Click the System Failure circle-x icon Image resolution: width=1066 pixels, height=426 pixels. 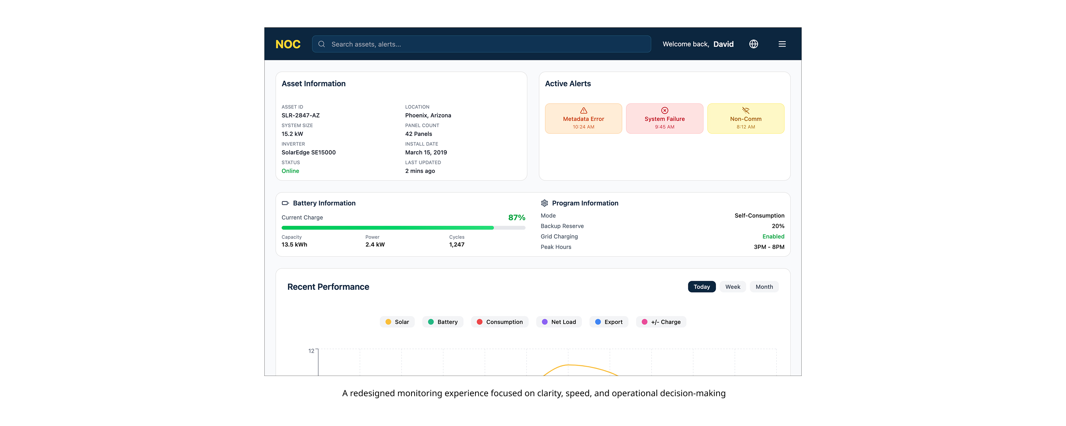coord(664,110)
